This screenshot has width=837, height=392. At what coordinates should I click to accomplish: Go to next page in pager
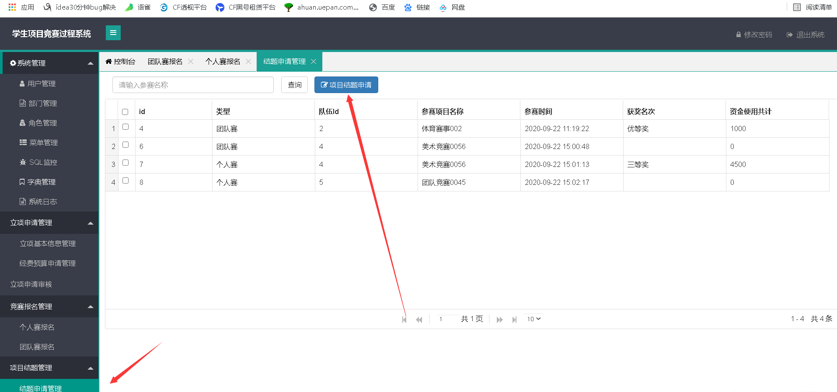point(499,319)
